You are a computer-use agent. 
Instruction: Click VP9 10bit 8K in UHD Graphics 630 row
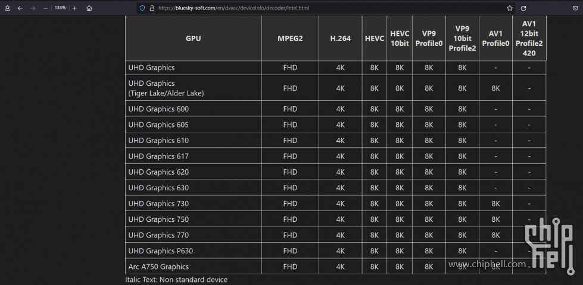point(462,188)
